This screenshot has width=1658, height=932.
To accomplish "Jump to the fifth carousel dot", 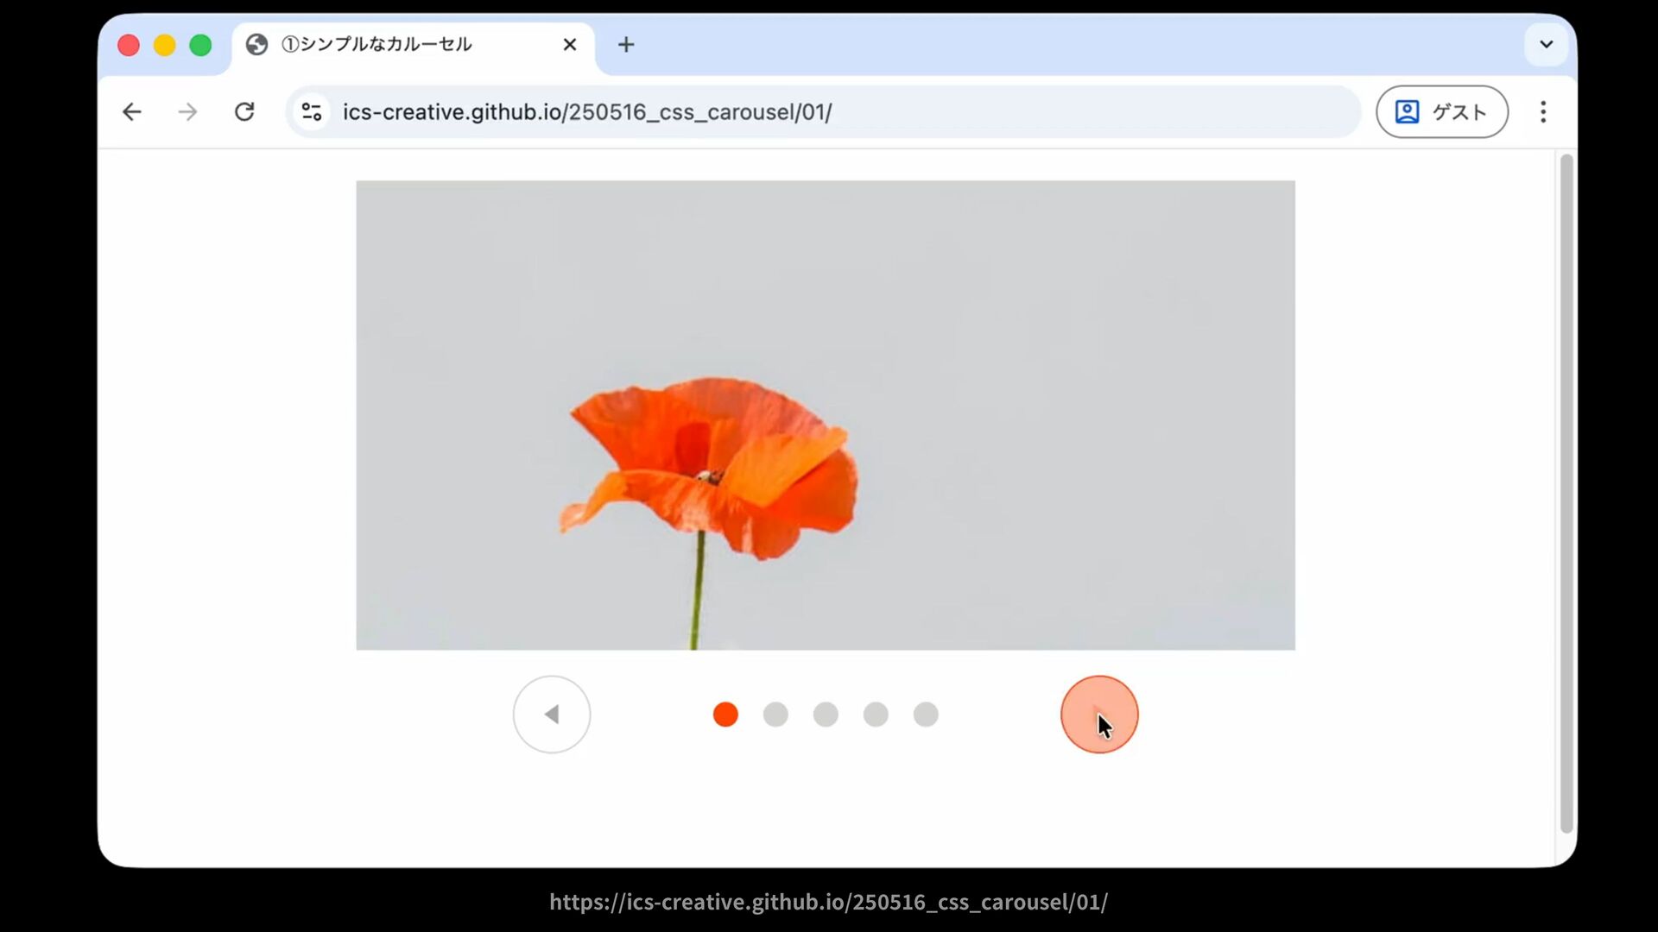I will click(926, 715).
